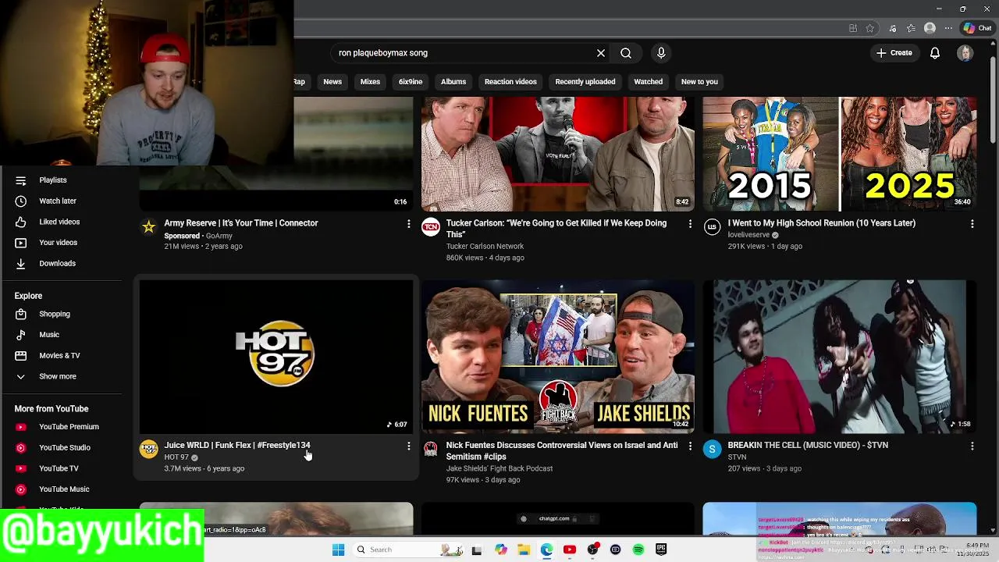Open Spotify from the taskbar
The image size is (999, 562).
[638, 550]
